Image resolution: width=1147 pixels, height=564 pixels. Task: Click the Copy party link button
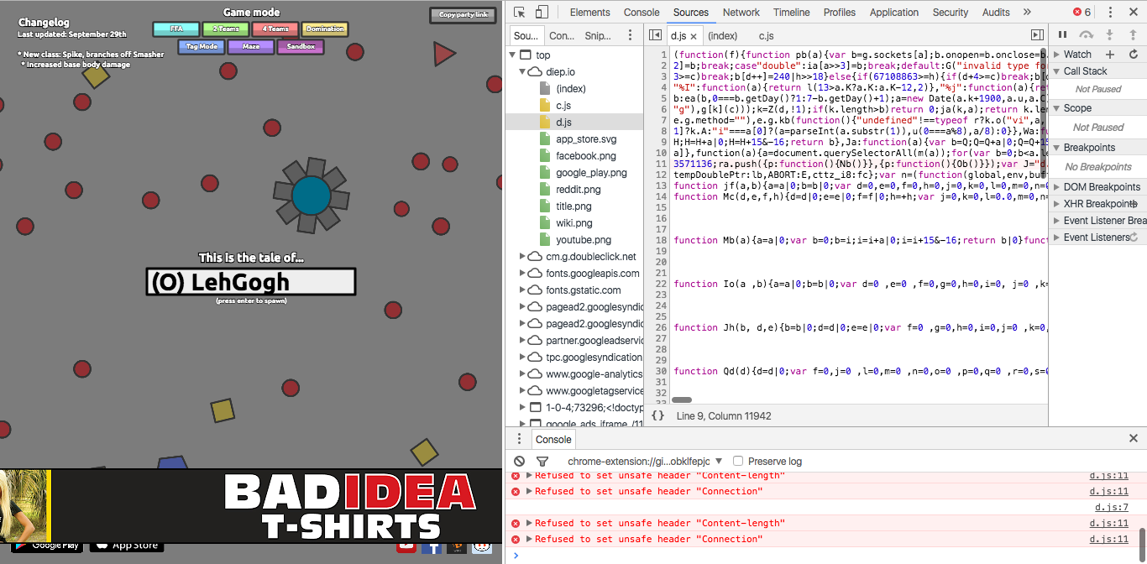(x=463, y=14)
